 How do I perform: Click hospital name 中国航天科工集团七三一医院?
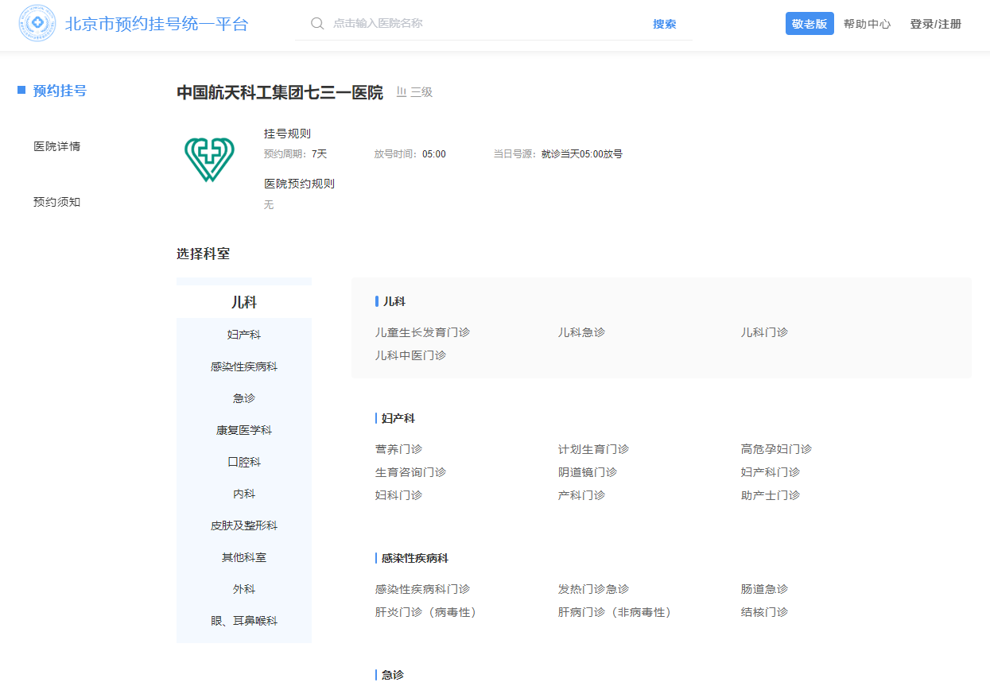pos(280,92)
